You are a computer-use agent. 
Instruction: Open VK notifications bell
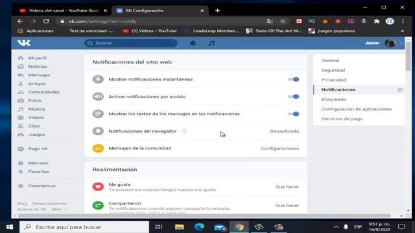click(193, 43)
